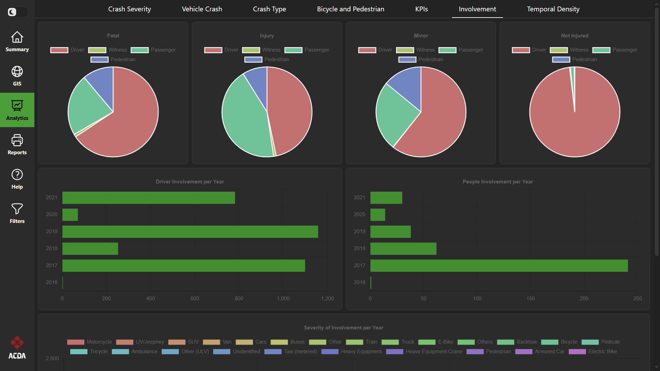Image resolution: width=660 pixels, height=371 pixels.
Task: Click the ACDA logo
Action: [x=17, y=348]
